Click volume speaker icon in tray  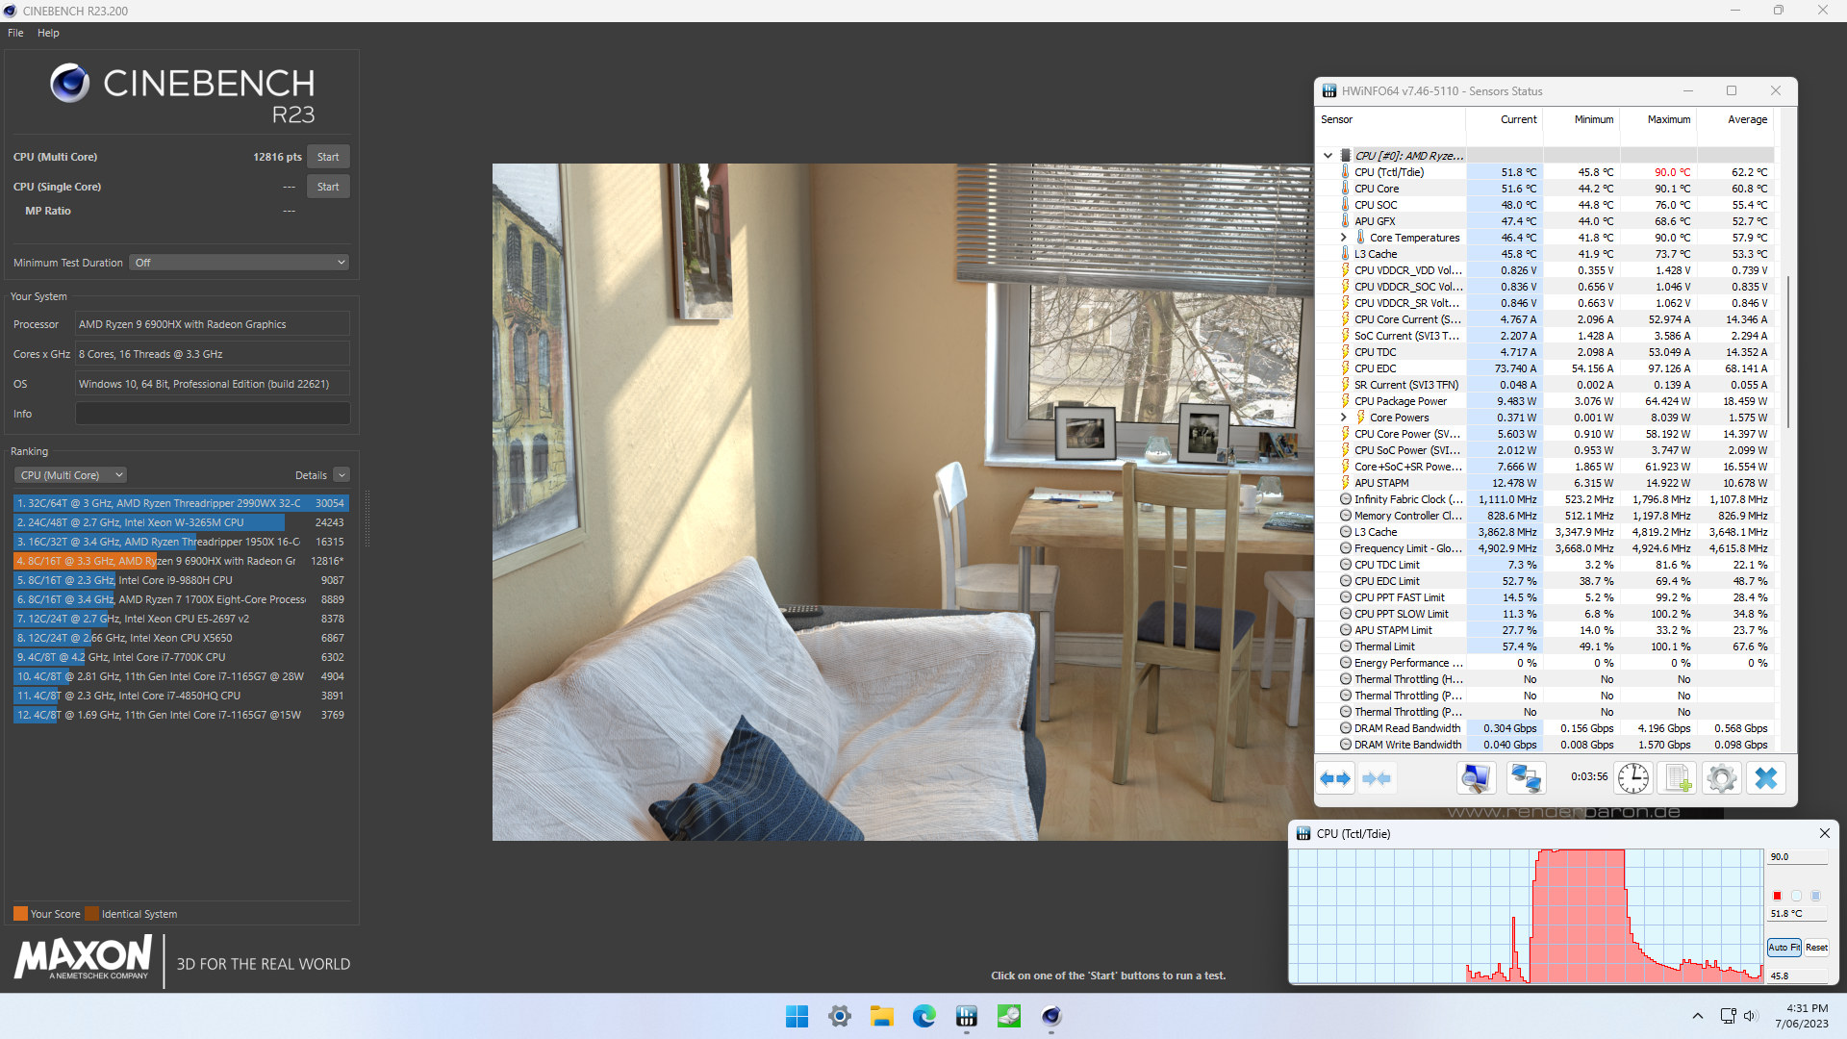point(1750,1016)
